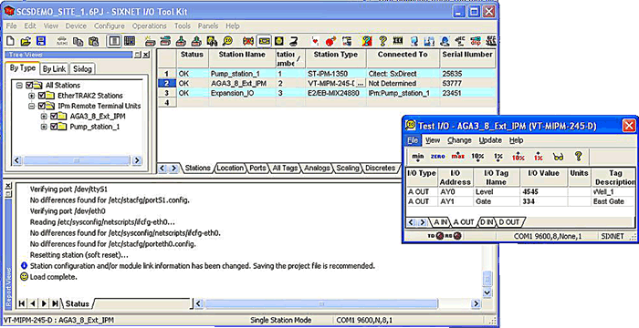
Task: Click the Serial Number column header
Action: click(467, 58)
